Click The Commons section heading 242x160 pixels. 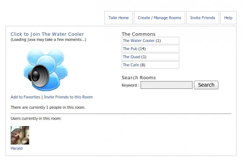(x=139, y=34)
